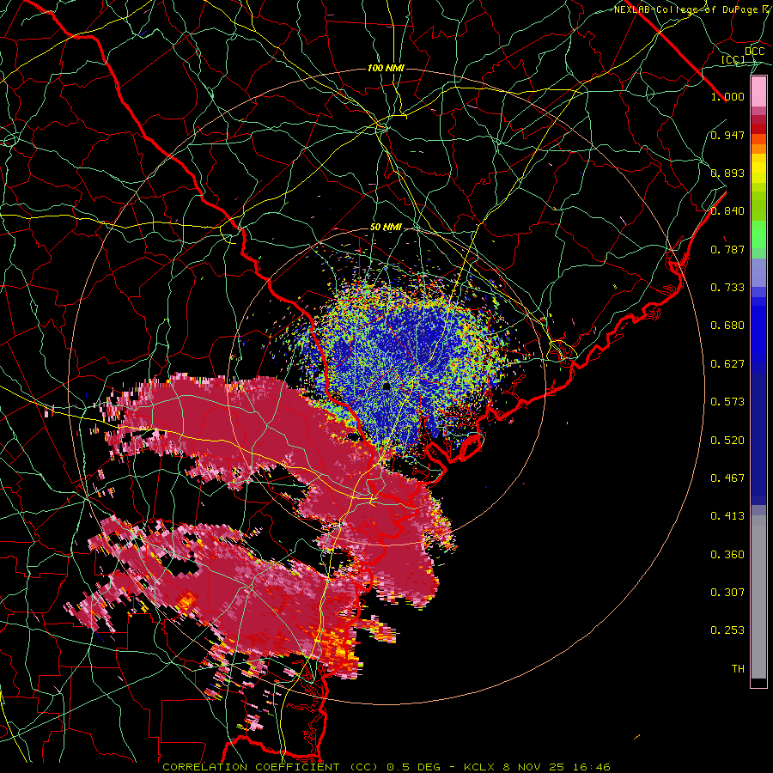This screenshot has width=773, height=773.
Task: Select the bright green color bar segment
Action: tap(758, 234)
